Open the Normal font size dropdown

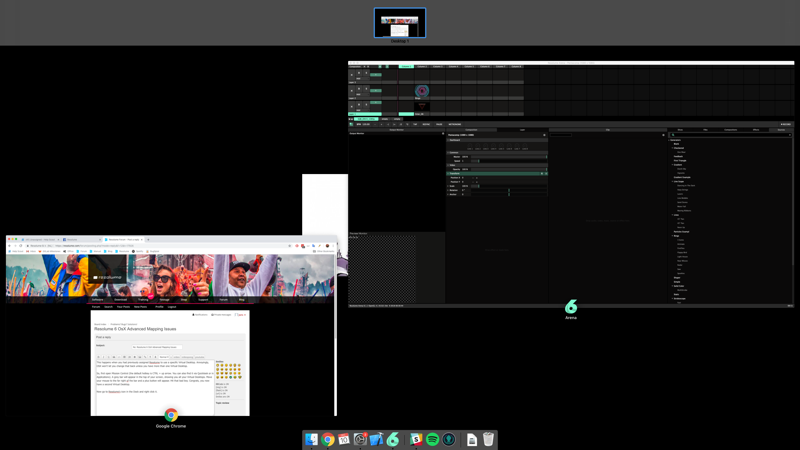click(x=164, y=357)
